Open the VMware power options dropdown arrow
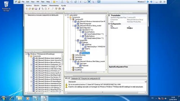The height and width of the screenshot is (101, 180). [57, 2]
